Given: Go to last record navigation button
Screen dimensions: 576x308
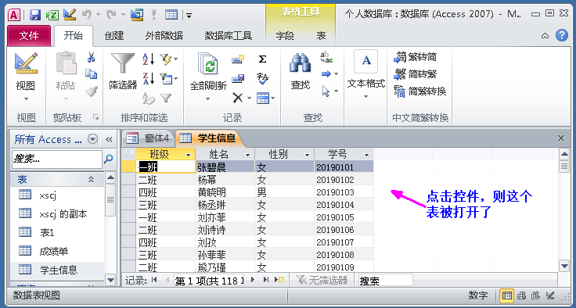Looking at the screenshot, I should point(265,280).
